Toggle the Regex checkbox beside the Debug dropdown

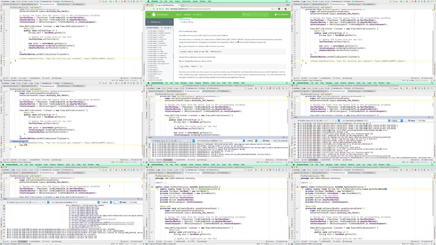409,120
